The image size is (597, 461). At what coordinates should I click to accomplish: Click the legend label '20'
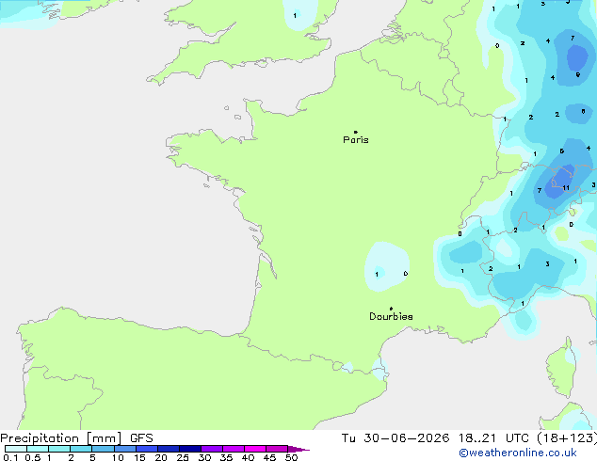click(x=161, y=457)
